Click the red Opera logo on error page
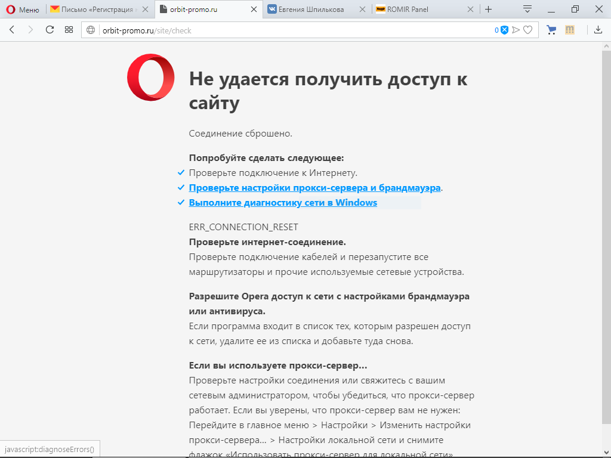This screenshot has width=611, height=458. point(151,77)
